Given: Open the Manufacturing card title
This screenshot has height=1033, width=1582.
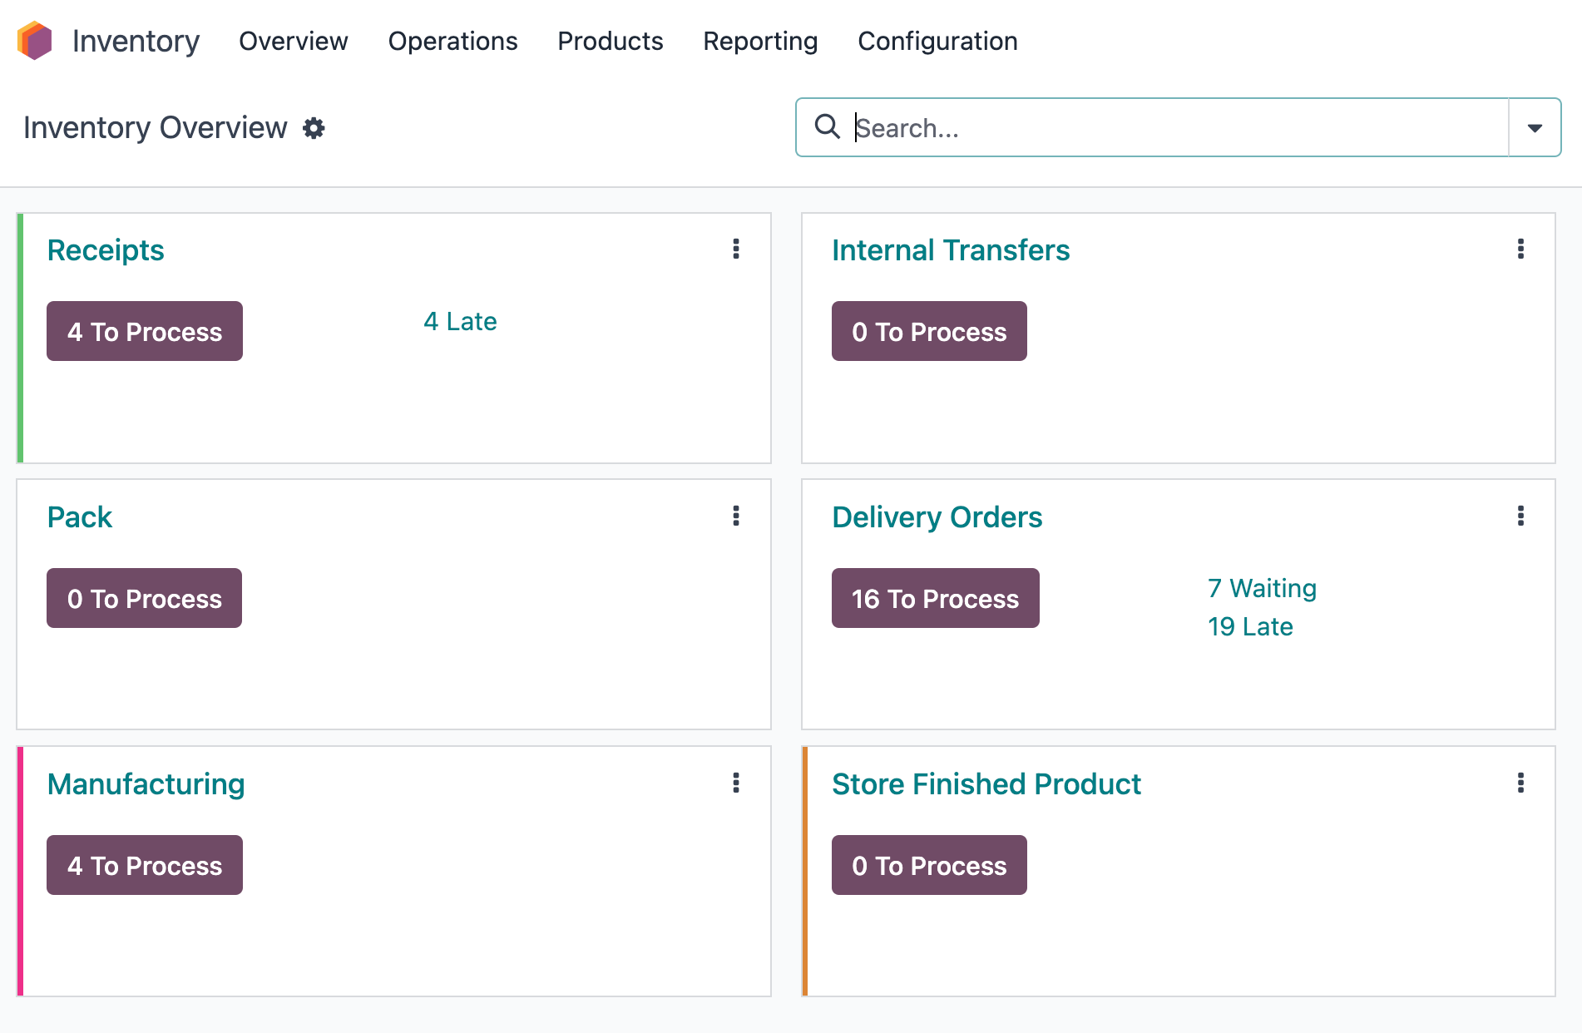Looking at the screenshot, I should coord(146,783).
